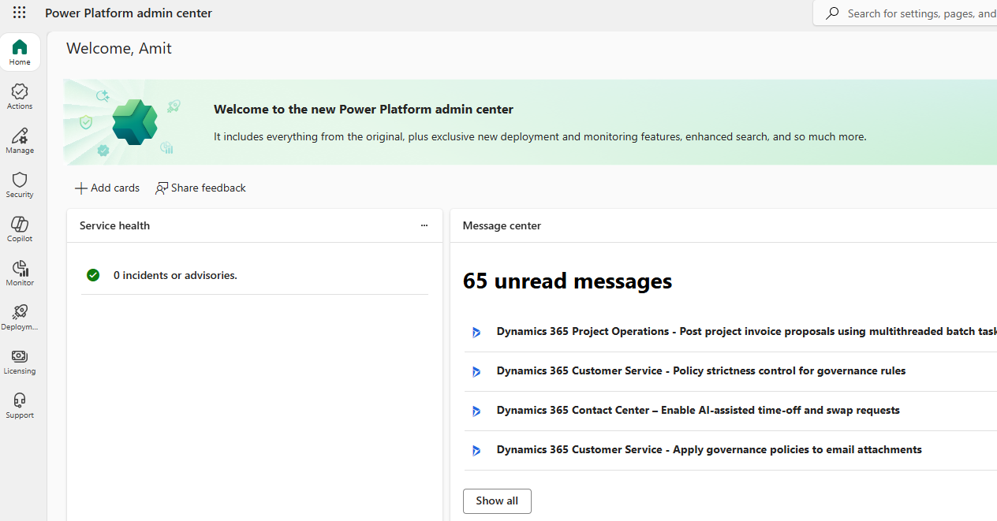This screenshot has height=521, width=997.
Task: Click Dynamics icon beside Policy strictness message
Action: tap(476, 371)
